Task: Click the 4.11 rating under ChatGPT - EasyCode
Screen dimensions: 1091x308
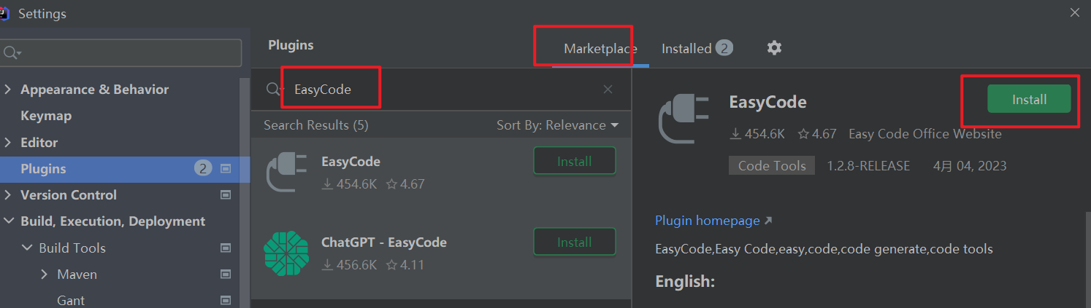Action: tap(405, 265)
